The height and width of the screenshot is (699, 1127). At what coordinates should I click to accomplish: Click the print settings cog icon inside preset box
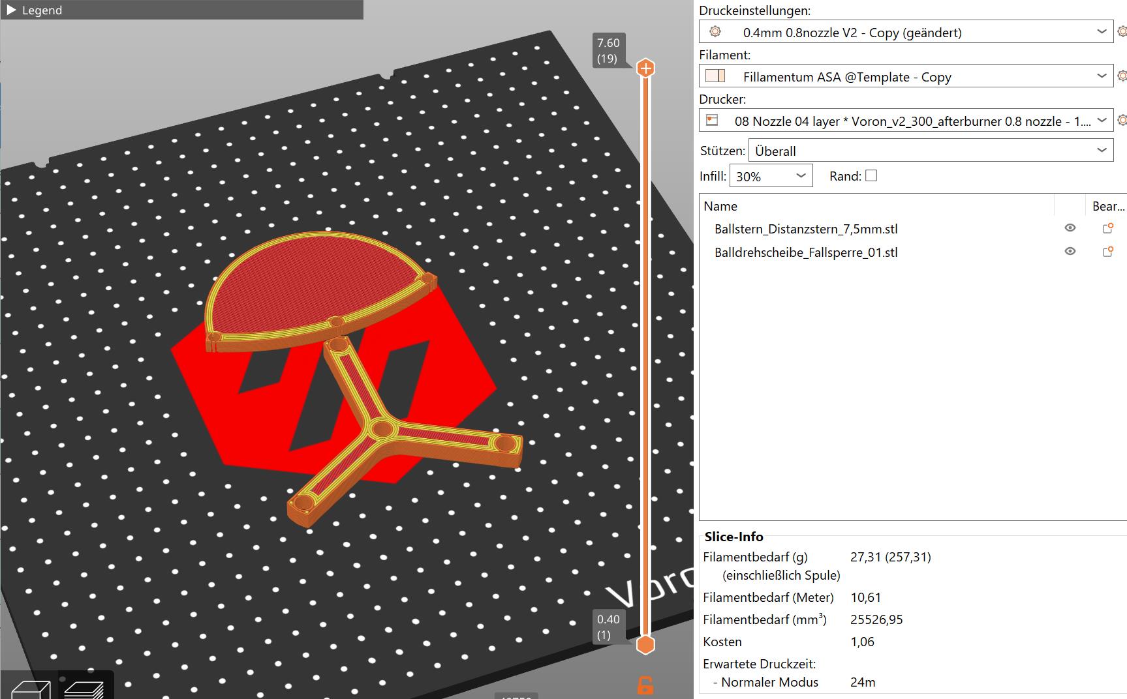coord(715,32)
